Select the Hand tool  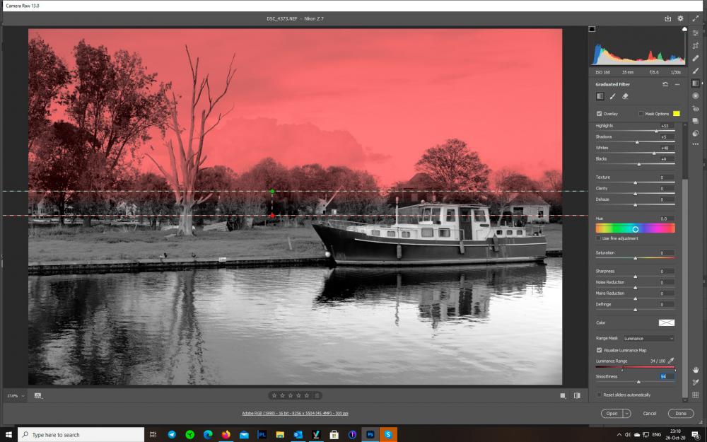click(695, 370)
